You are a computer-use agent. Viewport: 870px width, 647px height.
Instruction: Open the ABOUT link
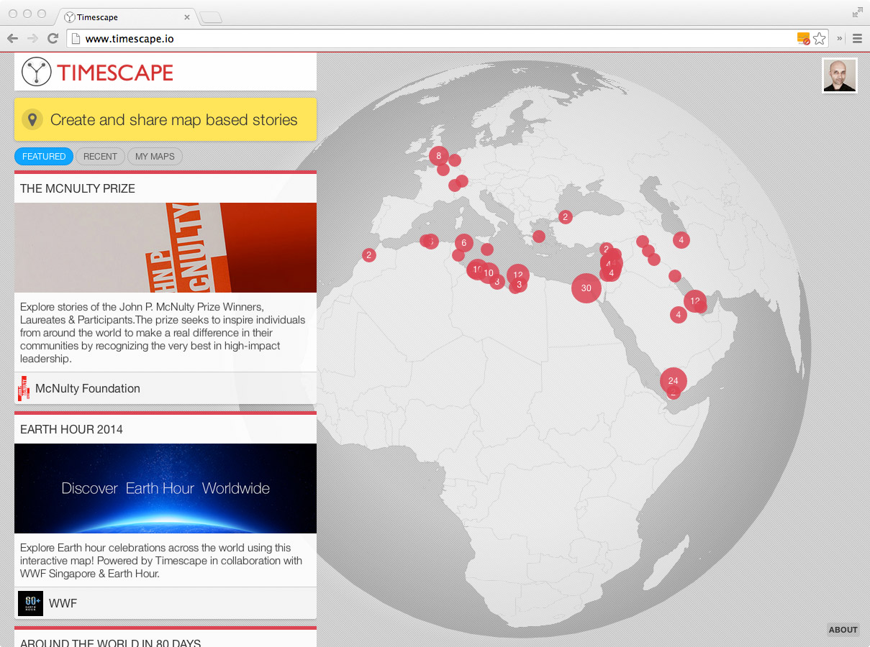point(843,630)
